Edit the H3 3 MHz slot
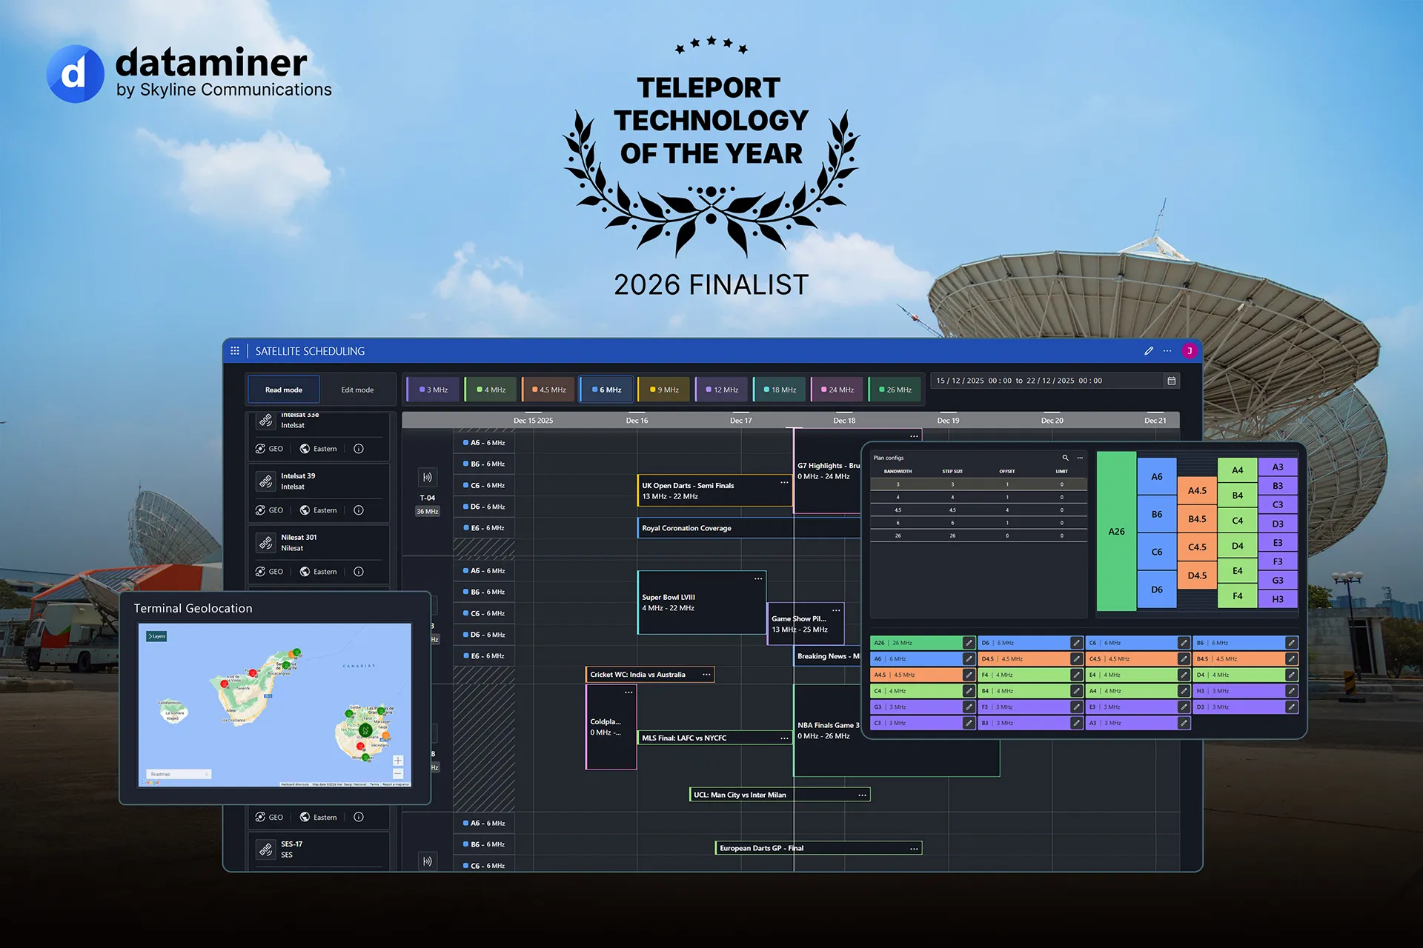The image size is (1423, 948). pyautogui.click(x=1291, y=691)
